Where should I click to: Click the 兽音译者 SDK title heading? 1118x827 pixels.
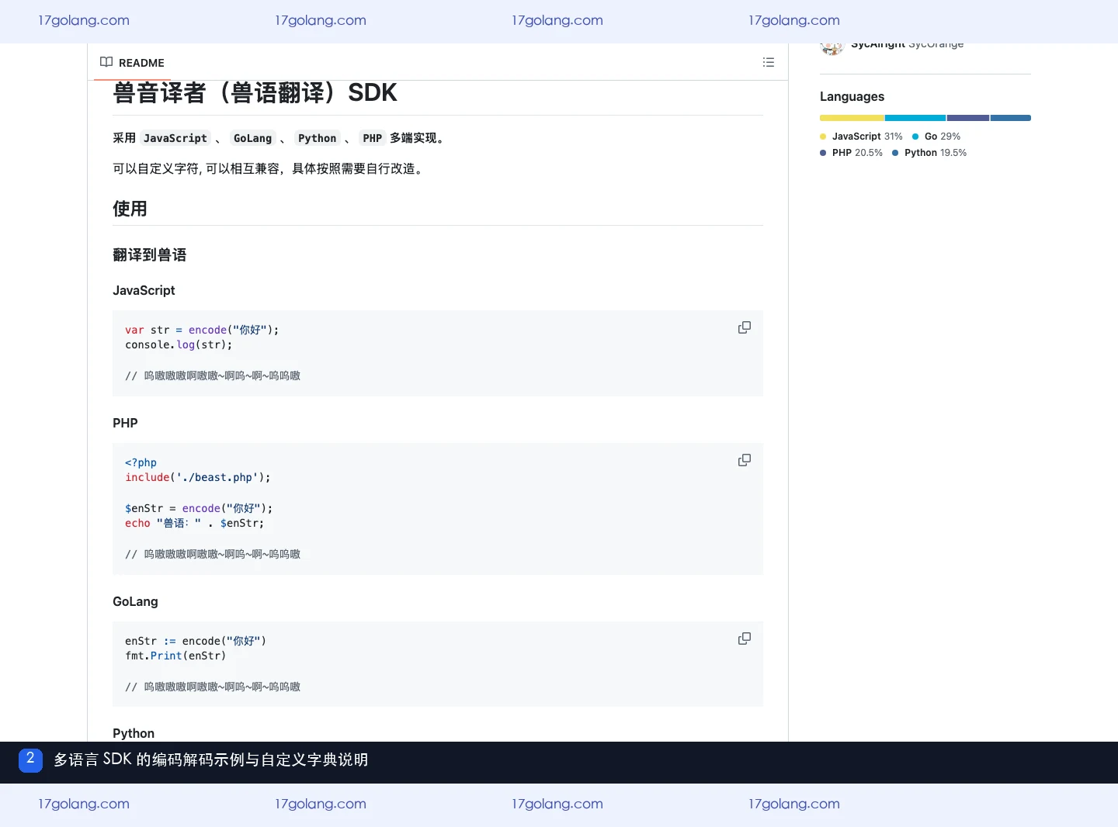click(x=255, y=93)
